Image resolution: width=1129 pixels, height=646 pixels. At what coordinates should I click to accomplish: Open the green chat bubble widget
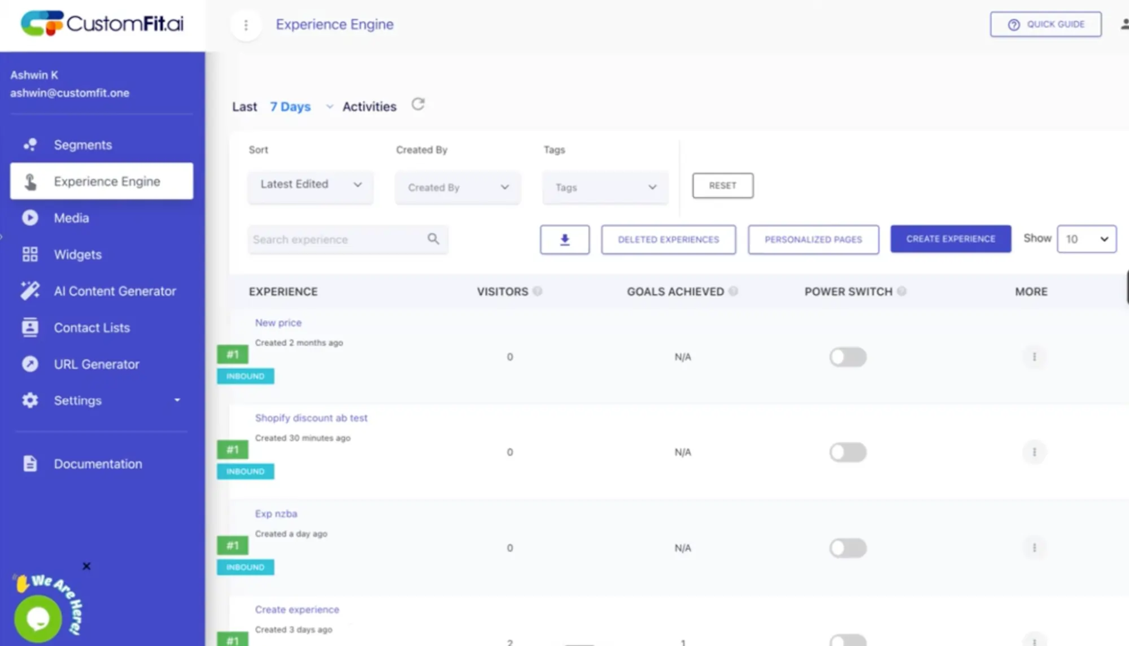(38, 618)
